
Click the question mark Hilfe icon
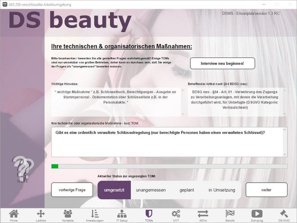point(23,169)
